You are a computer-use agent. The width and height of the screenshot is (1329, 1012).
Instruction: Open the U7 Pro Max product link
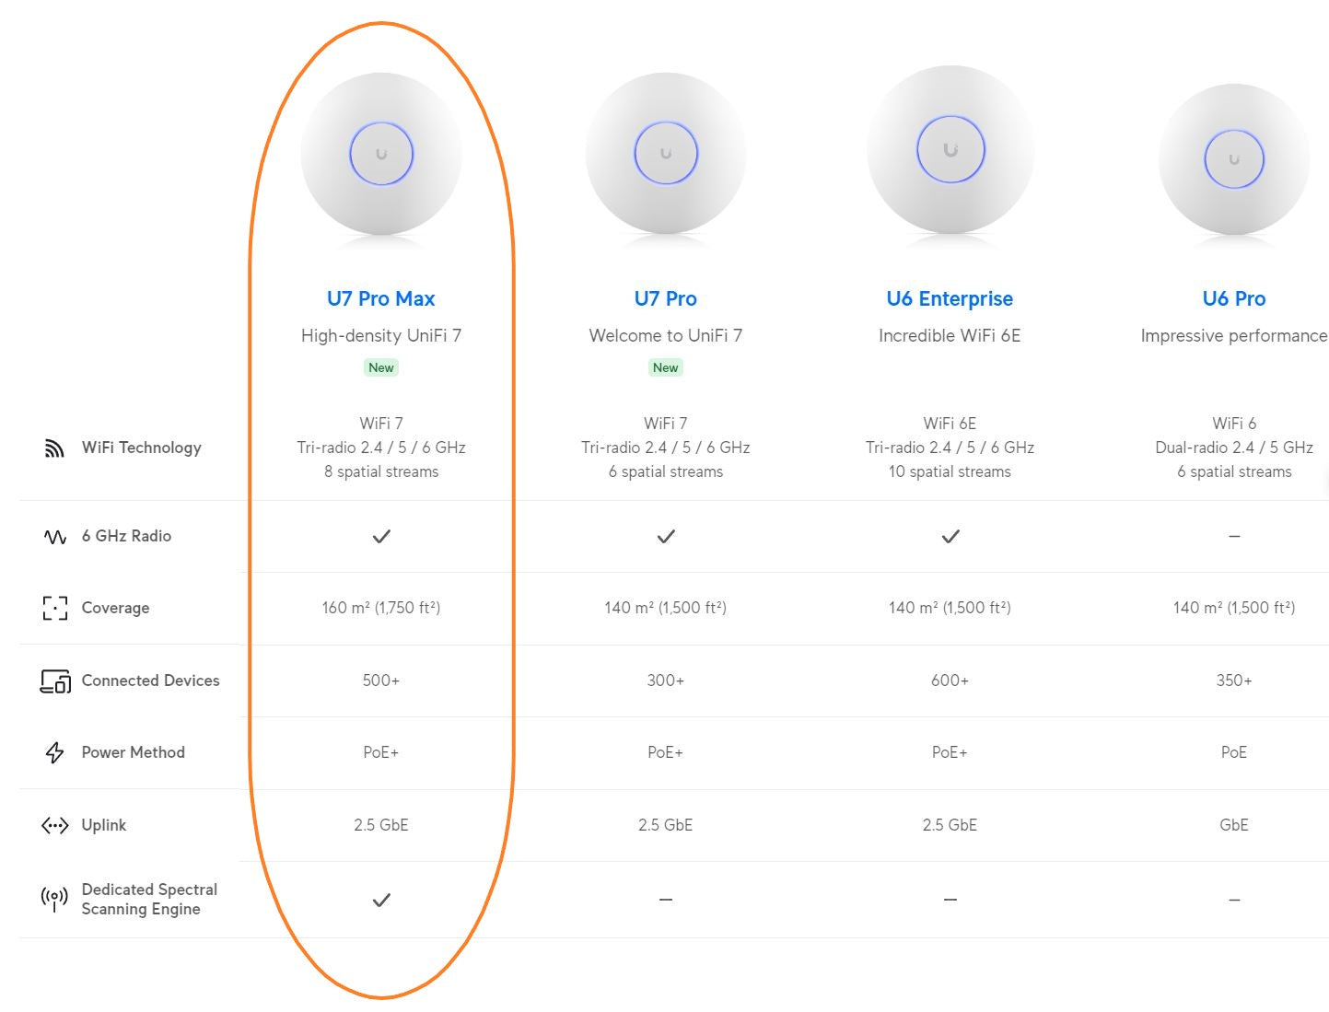(x=381, y=298)
